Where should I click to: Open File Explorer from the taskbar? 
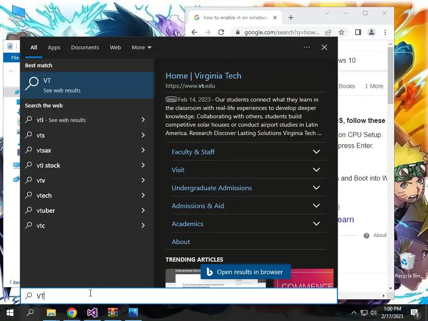point(51,313)
